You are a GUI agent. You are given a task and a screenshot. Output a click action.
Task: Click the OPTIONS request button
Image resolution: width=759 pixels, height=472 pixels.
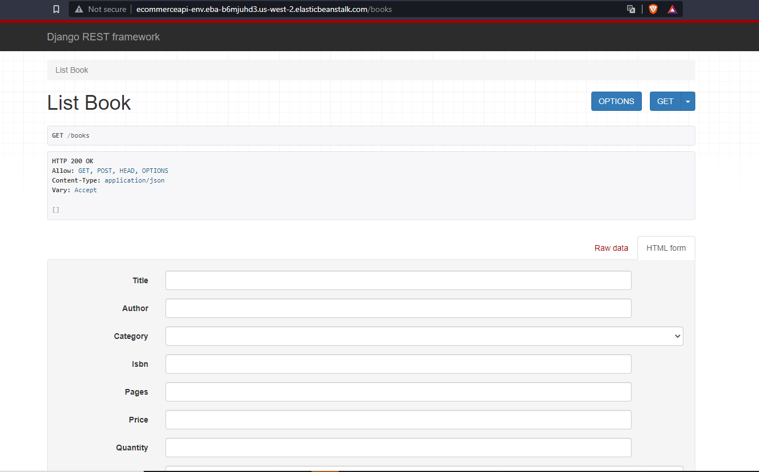[616, 101]
